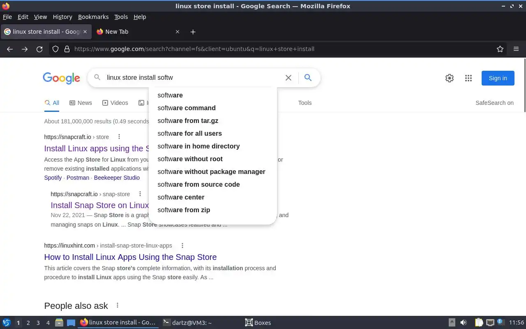The width and height of the screenshot is (526, 329).
Task: Open the Beekeeper Studio sitelink
Action: pyautogui.click(x=117, y=178)
